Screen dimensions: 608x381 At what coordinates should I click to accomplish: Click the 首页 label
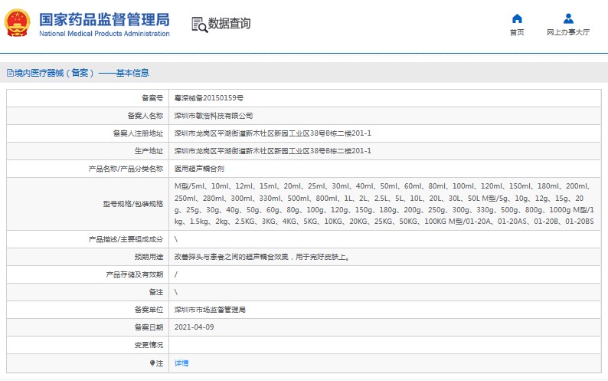click(517, 32)
